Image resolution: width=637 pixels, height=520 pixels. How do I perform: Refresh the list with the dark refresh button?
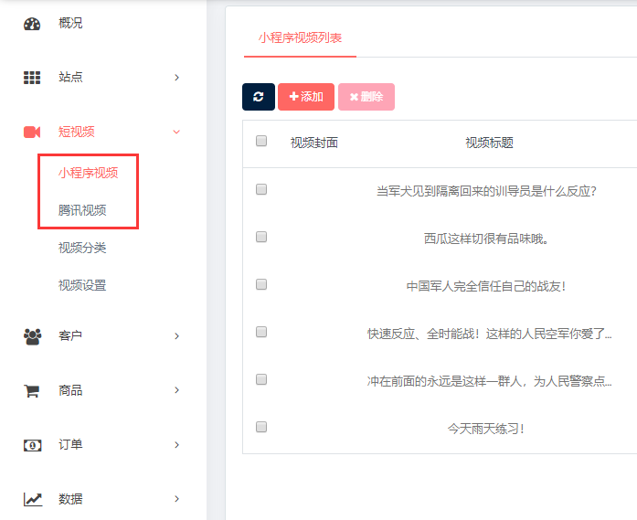pyautogui.click(x=259, y=97)
